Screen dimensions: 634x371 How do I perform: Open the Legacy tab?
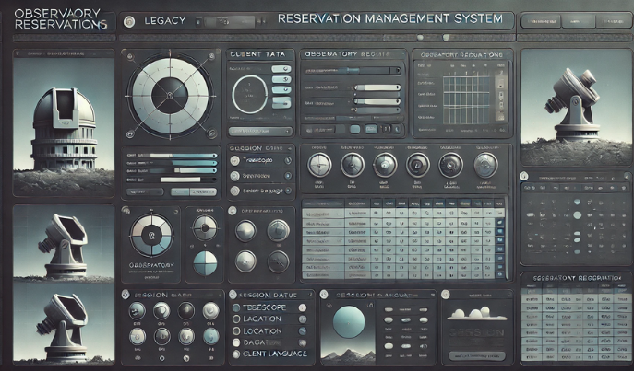pyautogui.click(x=167, y=20)
